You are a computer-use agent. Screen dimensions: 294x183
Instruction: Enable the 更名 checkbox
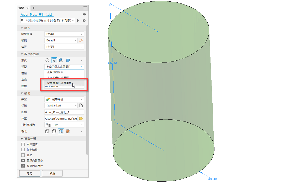(x=23, y=155)
